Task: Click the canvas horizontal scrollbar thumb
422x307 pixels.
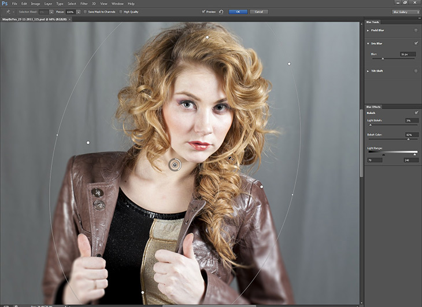Action: 209,306
